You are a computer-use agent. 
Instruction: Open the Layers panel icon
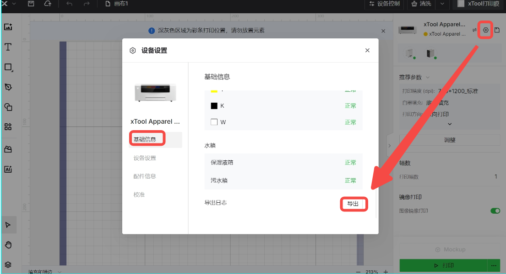point(8,264)
